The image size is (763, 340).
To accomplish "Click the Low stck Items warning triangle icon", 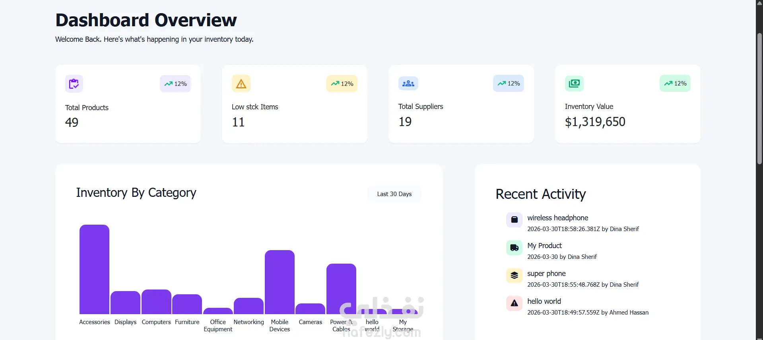I will coord(241,84).
